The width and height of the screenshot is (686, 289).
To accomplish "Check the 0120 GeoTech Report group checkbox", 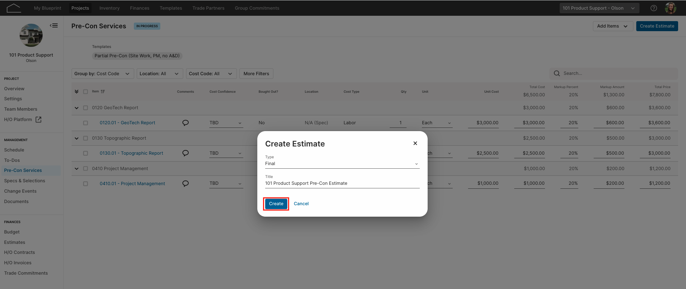I will pyautogui.click(x=86, y=108).
